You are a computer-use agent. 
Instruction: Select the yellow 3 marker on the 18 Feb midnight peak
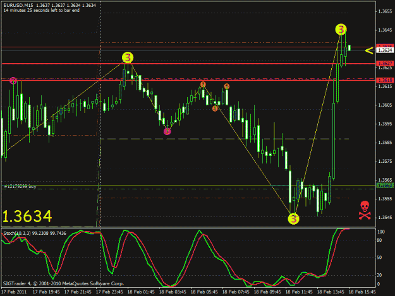(x=128, y=57)
